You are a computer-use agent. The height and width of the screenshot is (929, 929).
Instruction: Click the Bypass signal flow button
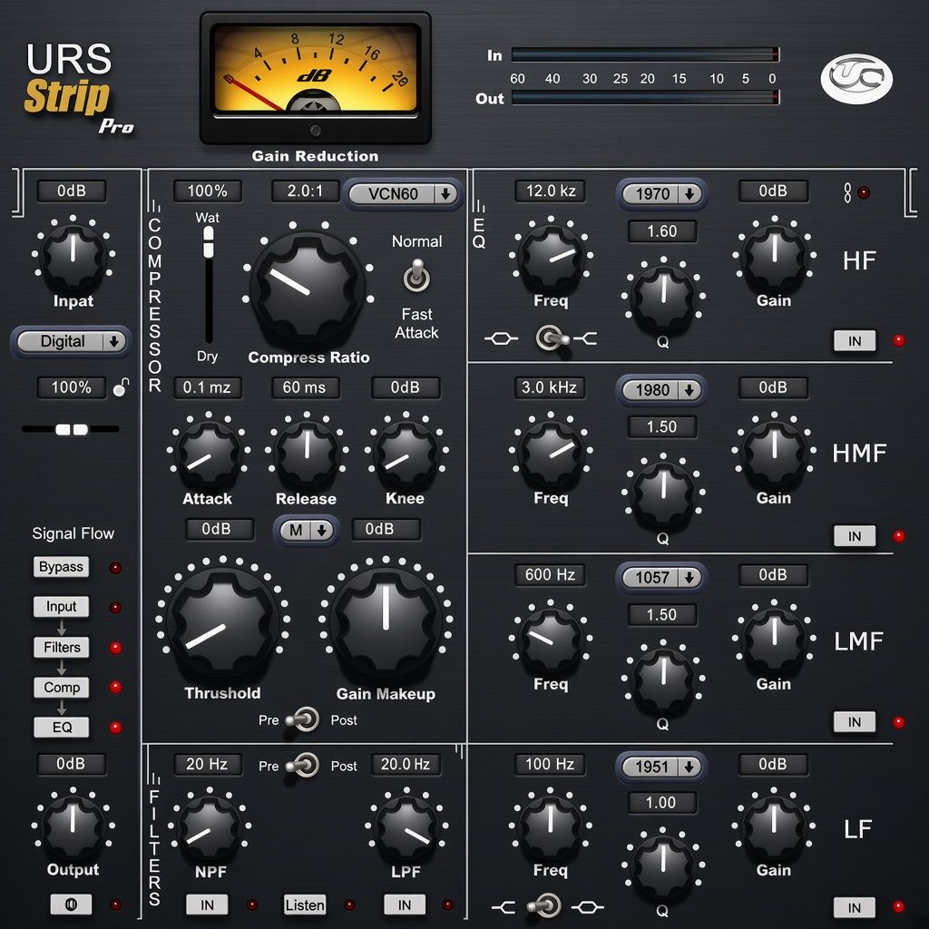tap(61, 567)
